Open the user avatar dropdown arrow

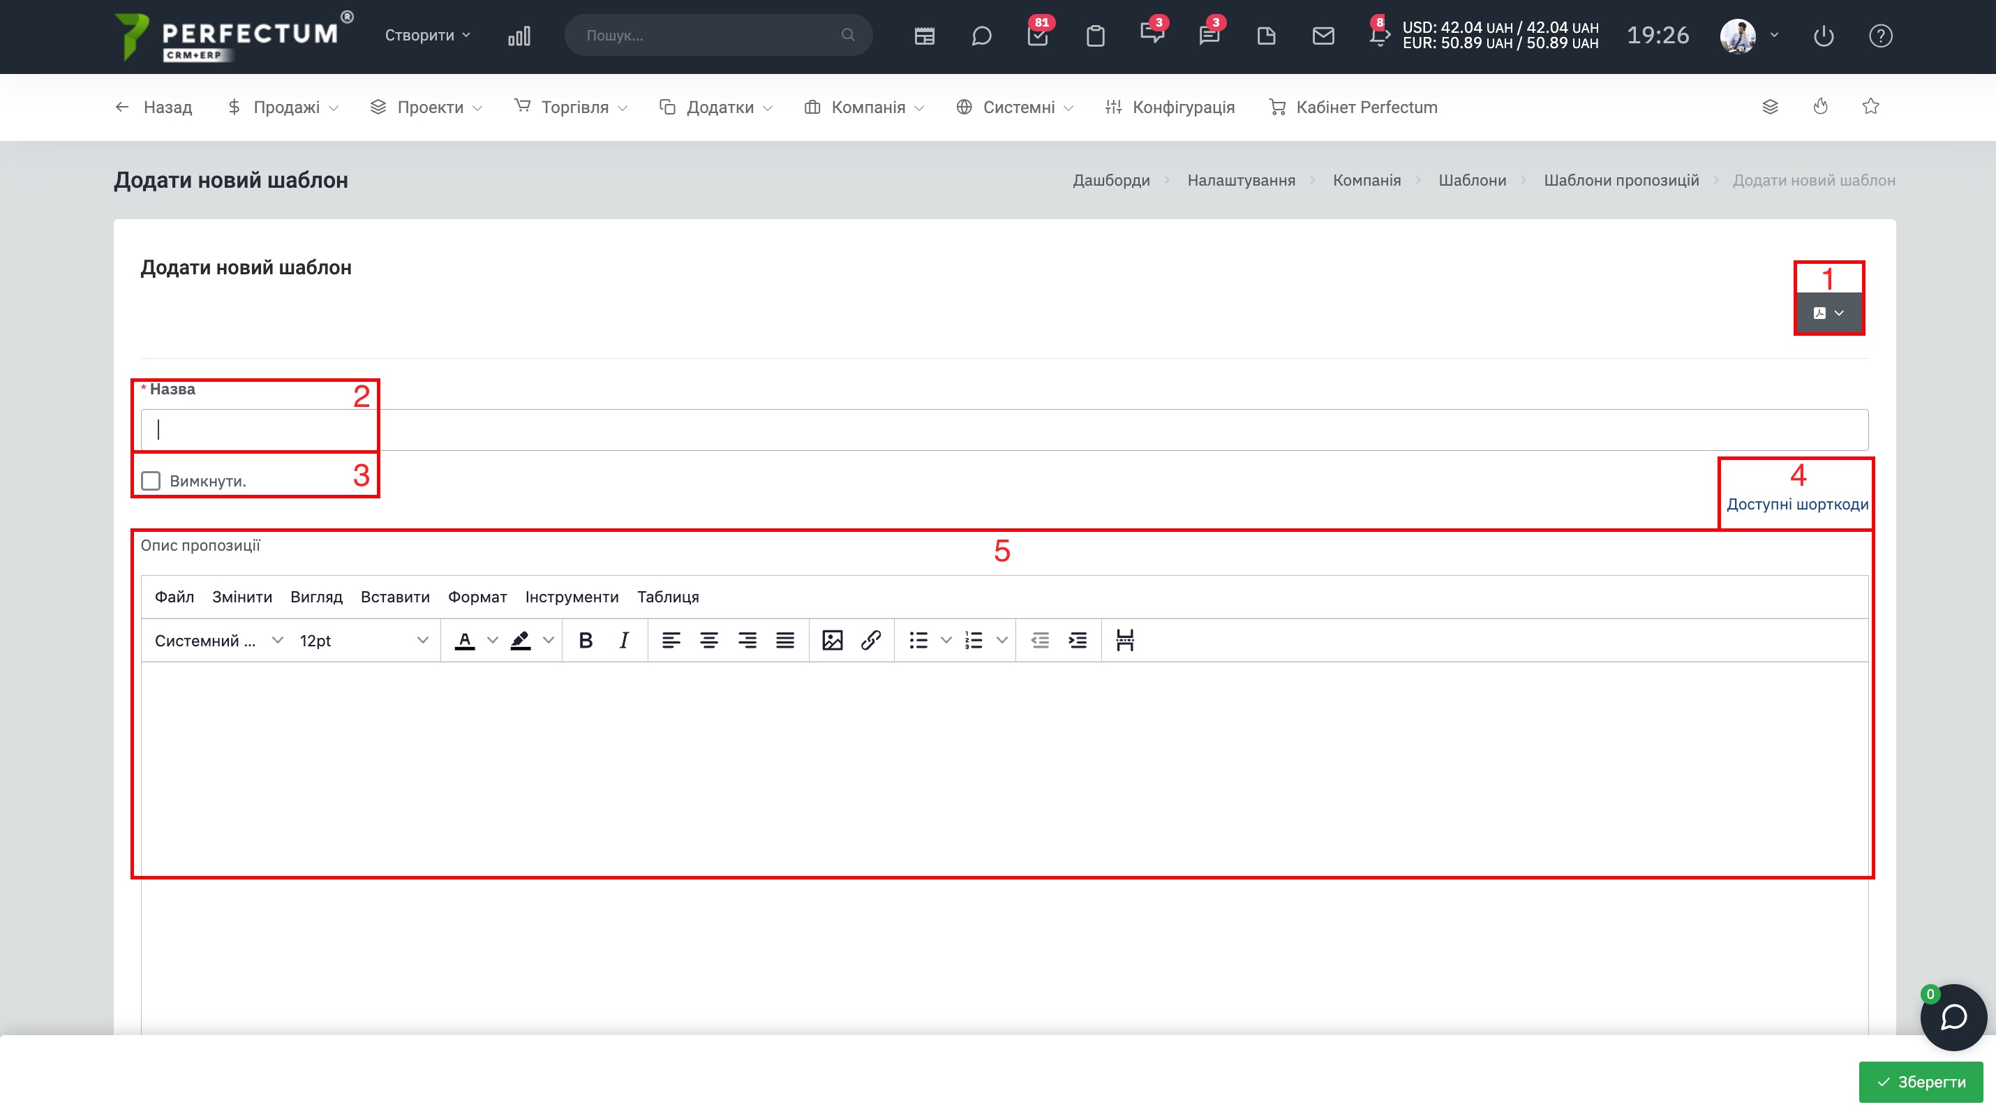pyautogui.click(x=1773, y=35)
